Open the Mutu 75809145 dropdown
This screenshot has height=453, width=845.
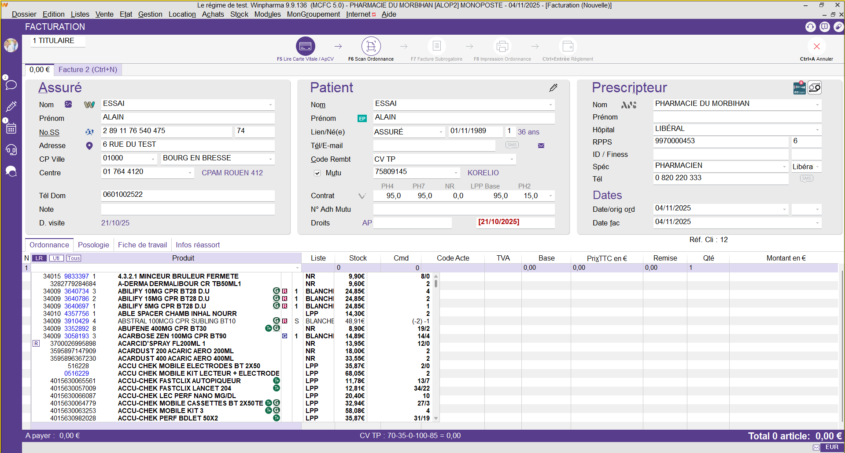coord(456,173)
